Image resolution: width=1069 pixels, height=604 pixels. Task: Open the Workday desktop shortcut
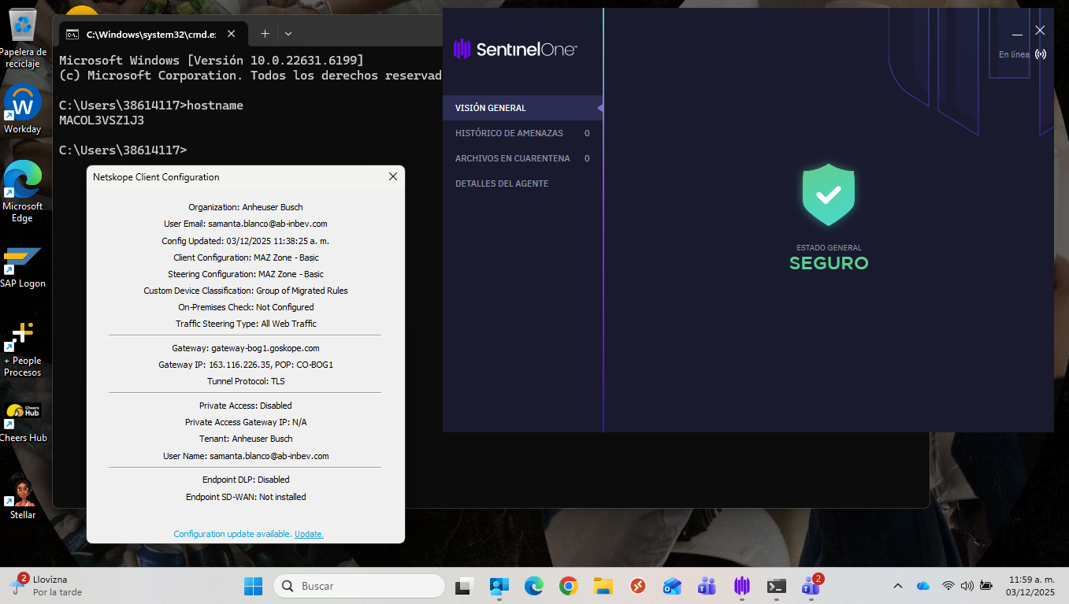coord(23,109)
